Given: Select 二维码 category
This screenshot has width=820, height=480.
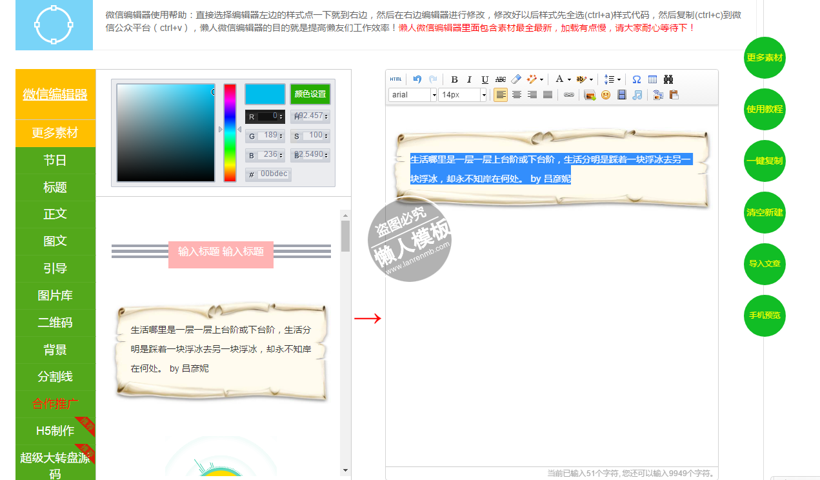Looking at the screenshot, I should point(55,323).
